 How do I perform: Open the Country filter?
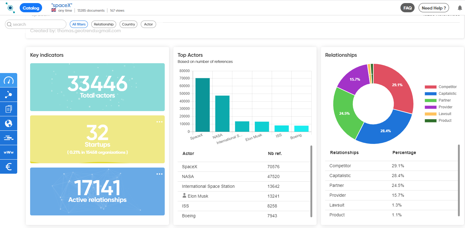[128, 24]
